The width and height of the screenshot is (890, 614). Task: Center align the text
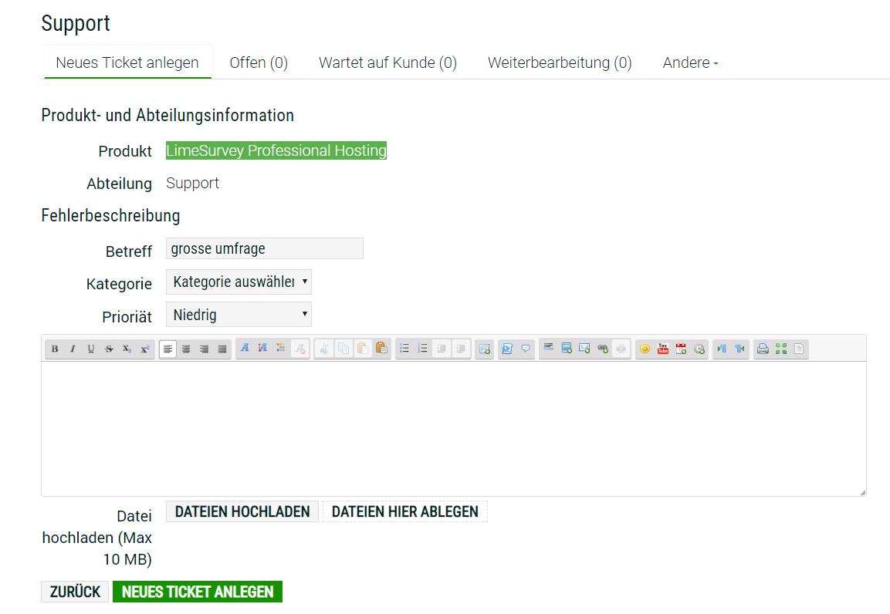pyautogui.click(x=186, y=349)
